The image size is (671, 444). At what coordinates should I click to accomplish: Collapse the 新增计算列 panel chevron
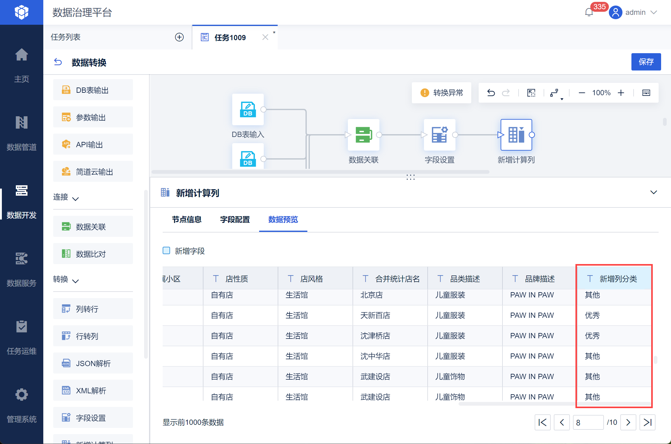click(x=653, y=192)
